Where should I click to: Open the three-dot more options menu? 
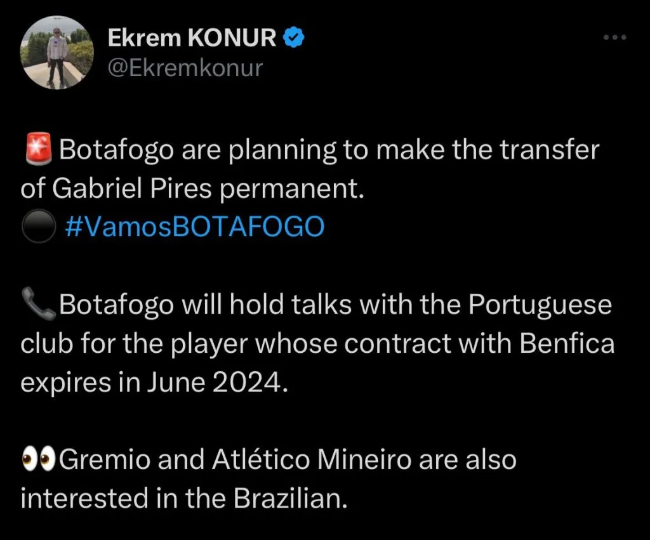[614, 37]
